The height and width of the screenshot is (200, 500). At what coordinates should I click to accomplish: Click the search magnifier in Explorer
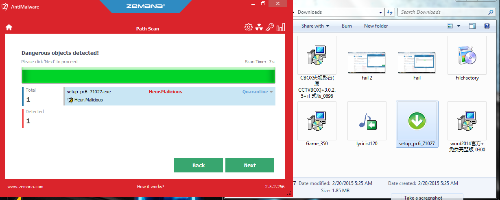pos(491,12)
